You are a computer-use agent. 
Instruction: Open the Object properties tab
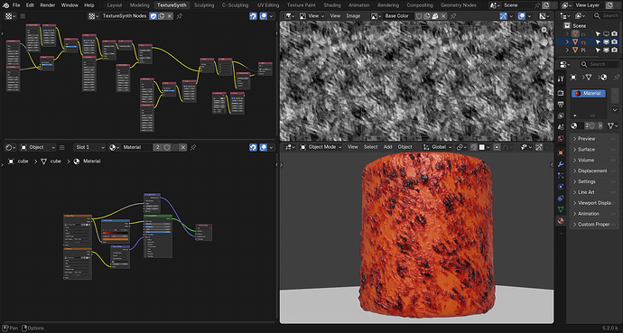point(561,153)
